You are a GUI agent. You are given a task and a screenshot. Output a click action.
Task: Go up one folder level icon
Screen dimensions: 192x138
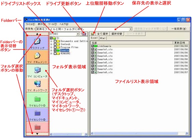93,34
